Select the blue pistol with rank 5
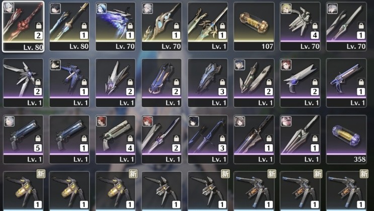 click(23, 140)
